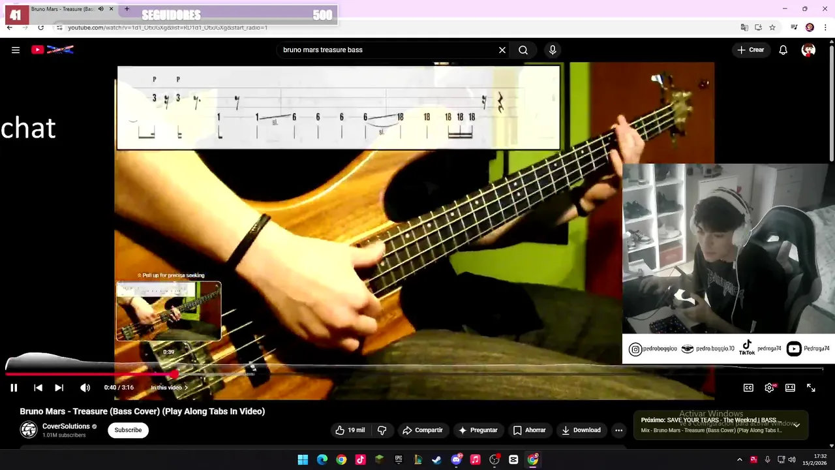The image size is (835, 470).
Task: Launch Microsoft Edge from the taskbar
Action: [x=322, y=460]
